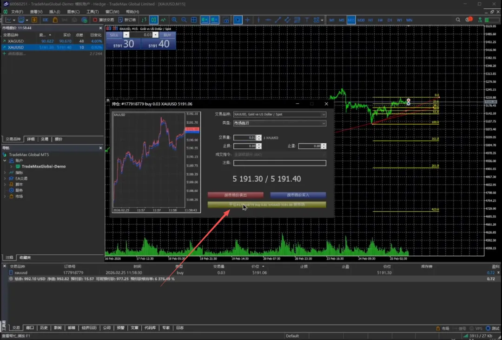The height and width of the screenshot is (340, 502).
Task: Open the 交易品种 symbol dropdown in order dialog
Action: [x=279, y=114]
